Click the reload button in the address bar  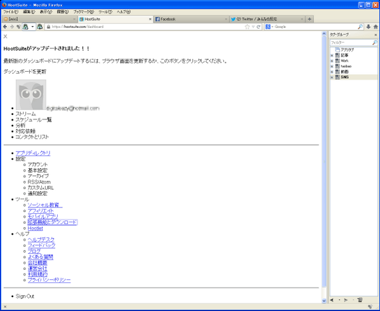259,27
